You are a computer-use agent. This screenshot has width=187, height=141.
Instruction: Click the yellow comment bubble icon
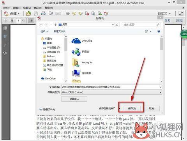pyautogui.click(x=74, y=14)
